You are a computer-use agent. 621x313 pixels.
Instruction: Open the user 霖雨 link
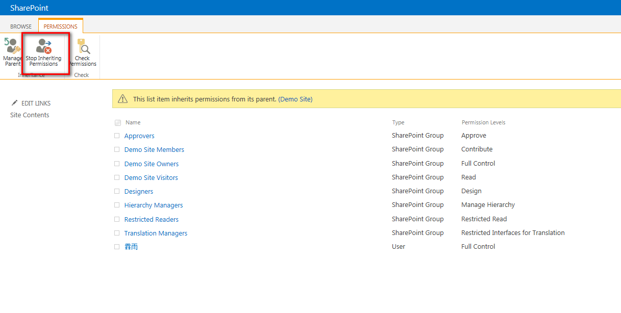131,247
